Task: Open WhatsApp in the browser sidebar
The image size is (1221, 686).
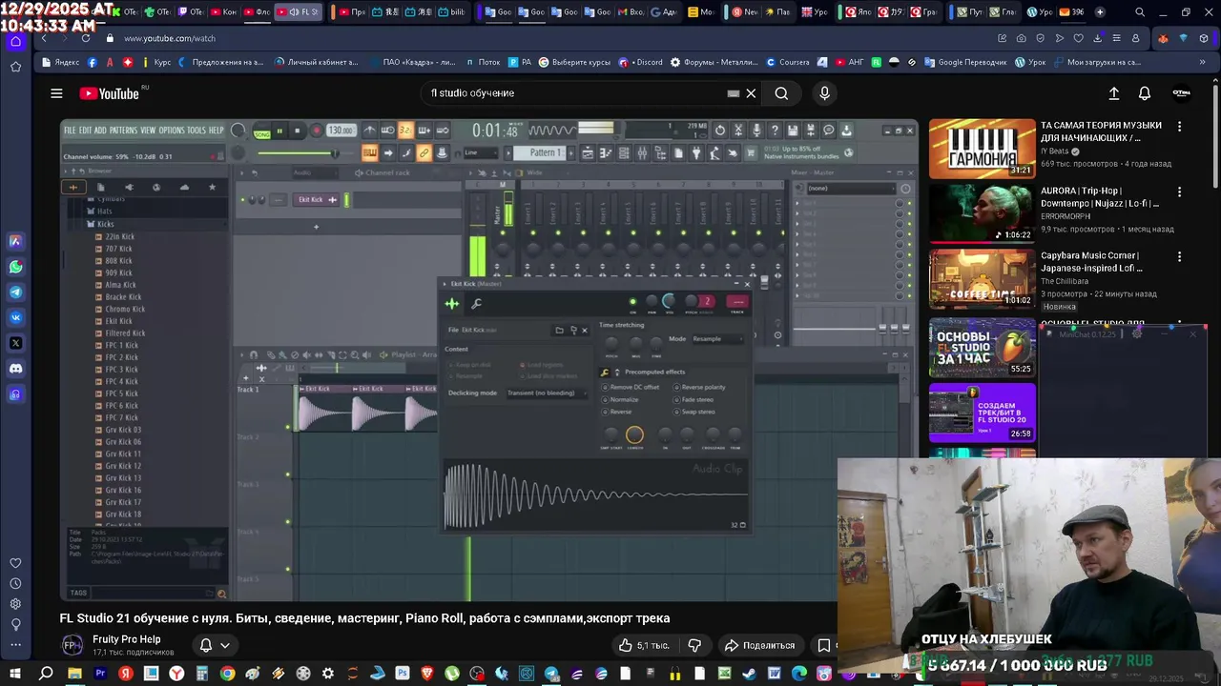Action: [15, 267]
